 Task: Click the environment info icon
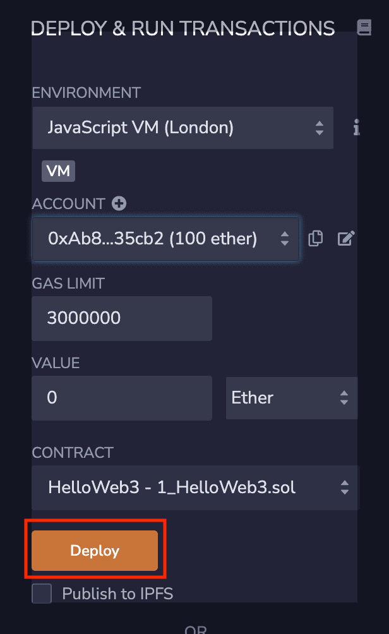point(356,128)
